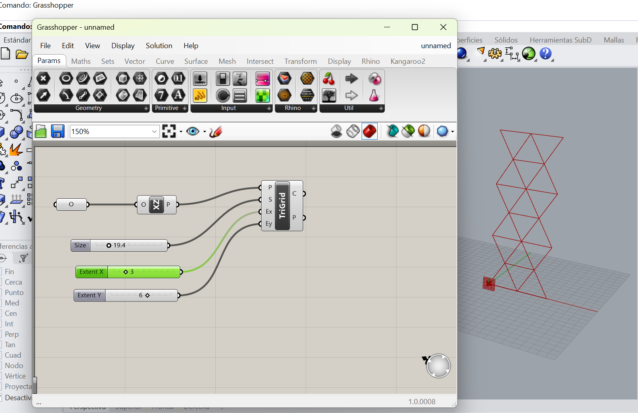Select the Zoom Extents frame icon

[169, 131]
